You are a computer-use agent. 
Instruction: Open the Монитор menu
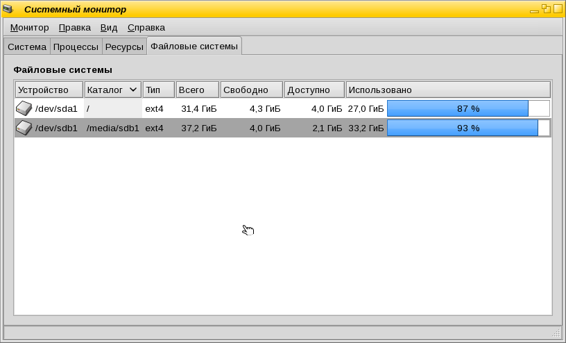coord(29,28)
